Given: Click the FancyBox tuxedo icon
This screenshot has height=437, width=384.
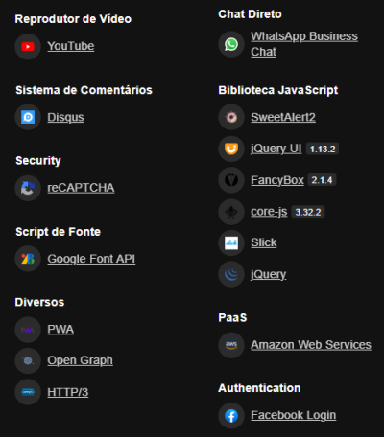Looking at the screenshot, I should coord(231,180).
